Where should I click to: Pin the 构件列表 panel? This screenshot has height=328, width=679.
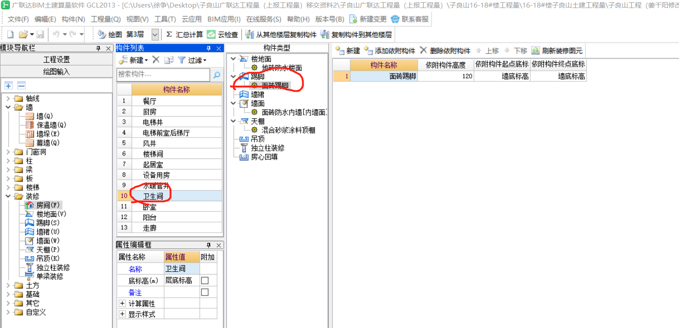pyautogui.click(x=208, y=48)
